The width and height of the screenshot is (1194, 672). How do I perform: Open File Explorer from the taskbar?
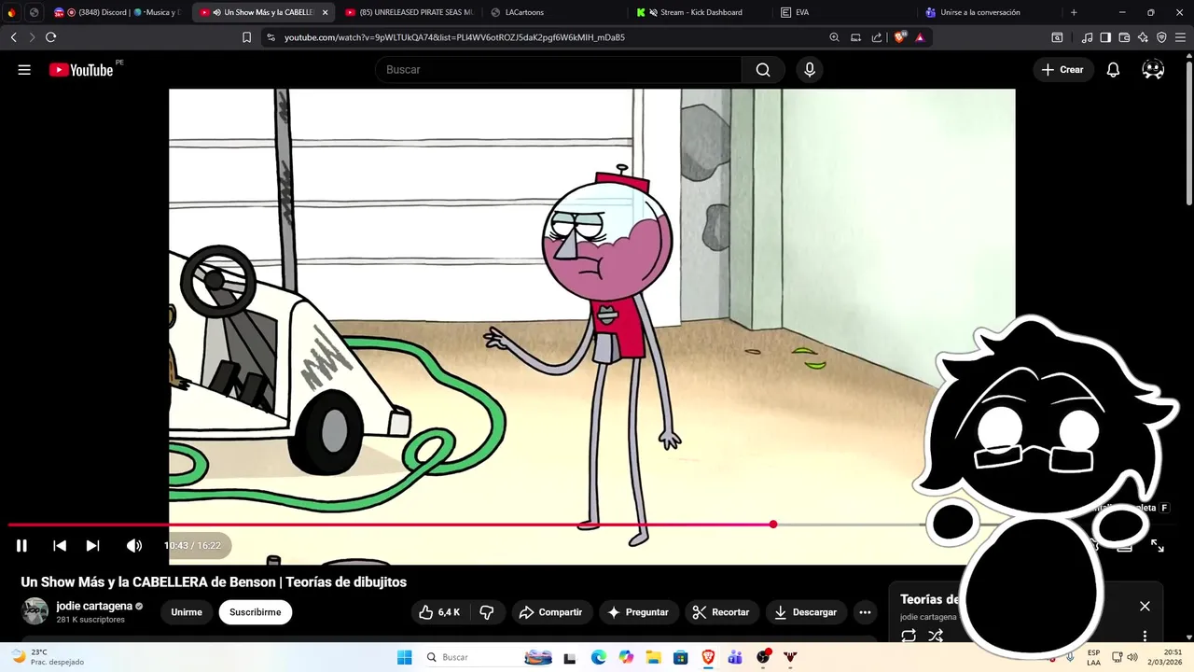[x=653, y=657]
